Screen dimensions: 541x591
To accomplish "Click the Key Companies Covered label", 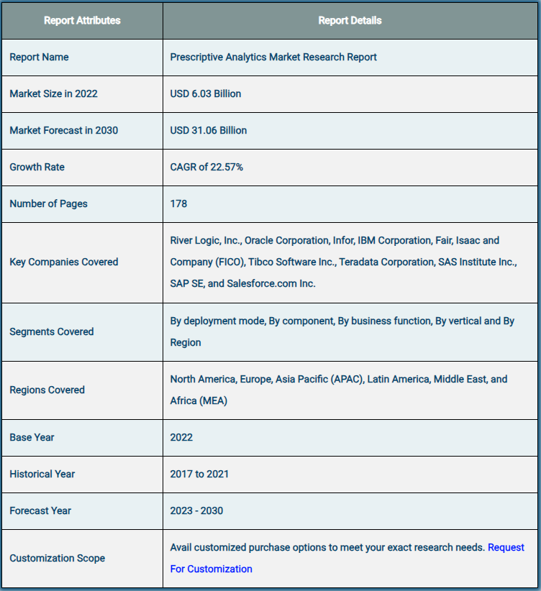I will 64,262.
